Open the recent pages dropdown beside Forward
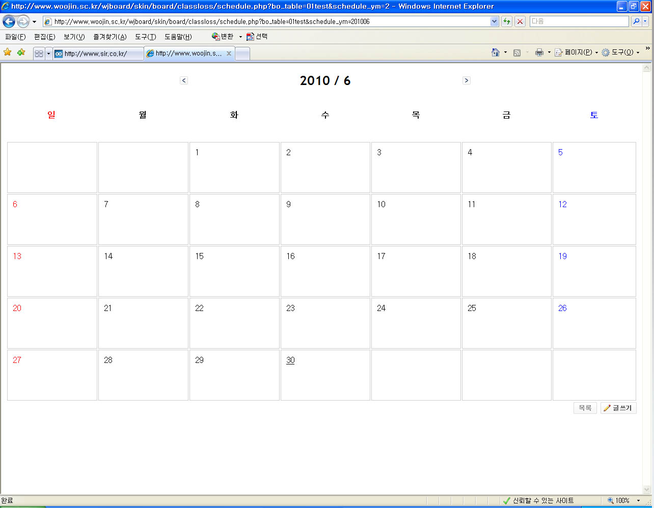The height and width of the screenshot is (508, 654). pyautogui.click(x=34, y=22)
